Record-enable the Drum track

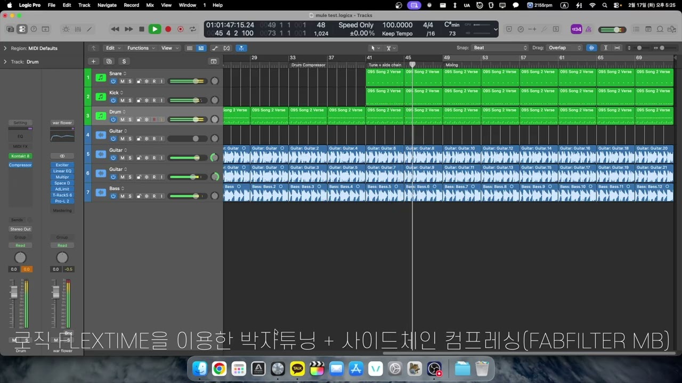pyautogui.click(x=154, y=119)
